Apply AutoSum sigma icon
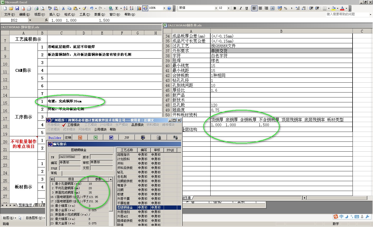 click(x=117, y=8)
